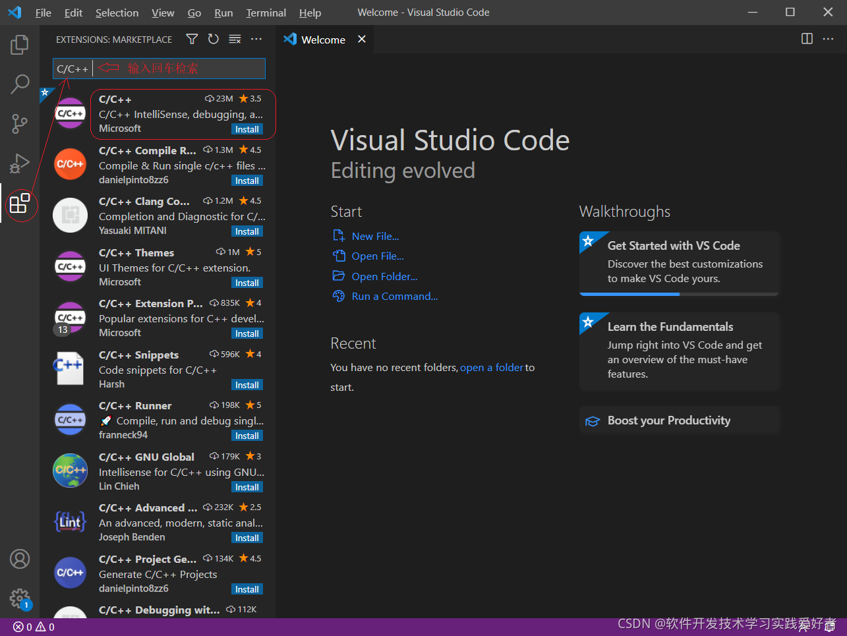The height and width of the screenshot is (636, 847).
Task: Open the Manage gear icon
Action: pos(20,598)
